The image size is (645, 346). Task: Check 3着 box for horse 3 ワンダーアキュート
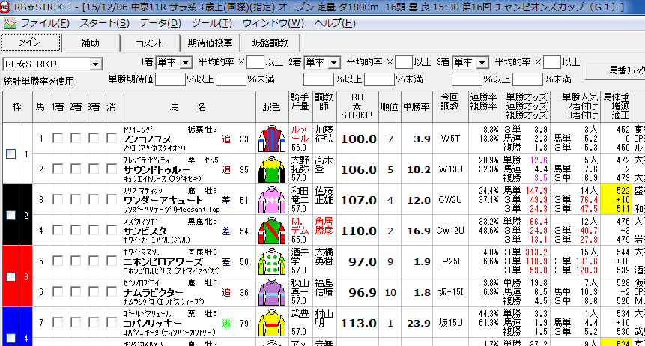coord(94,200)
